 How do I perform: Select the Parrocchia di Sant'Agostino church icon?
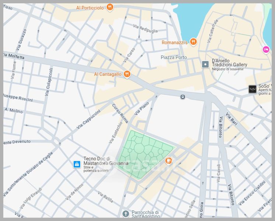(126, 214)
